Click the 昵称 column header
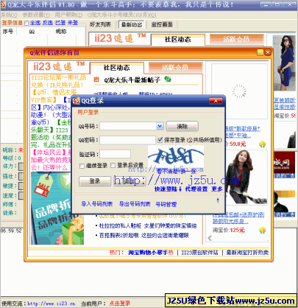 (x=61, y=32)
